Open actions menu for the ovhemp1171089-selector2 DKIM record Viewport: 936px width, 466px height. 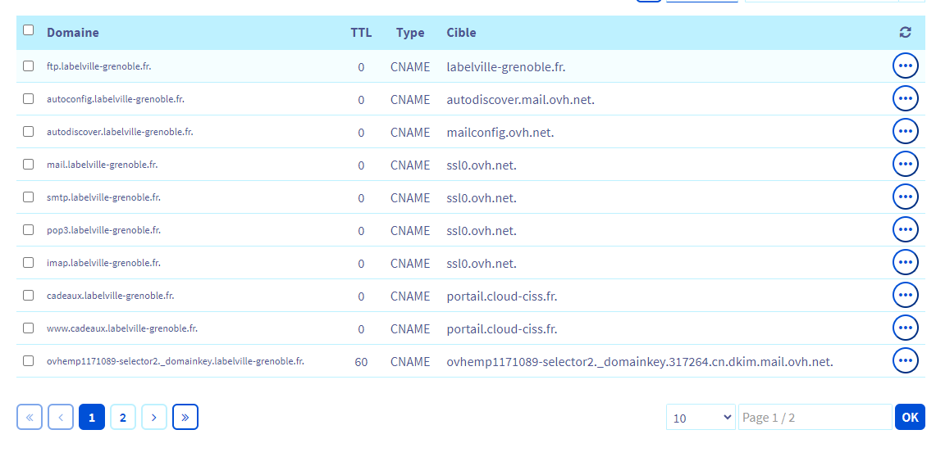905,360
